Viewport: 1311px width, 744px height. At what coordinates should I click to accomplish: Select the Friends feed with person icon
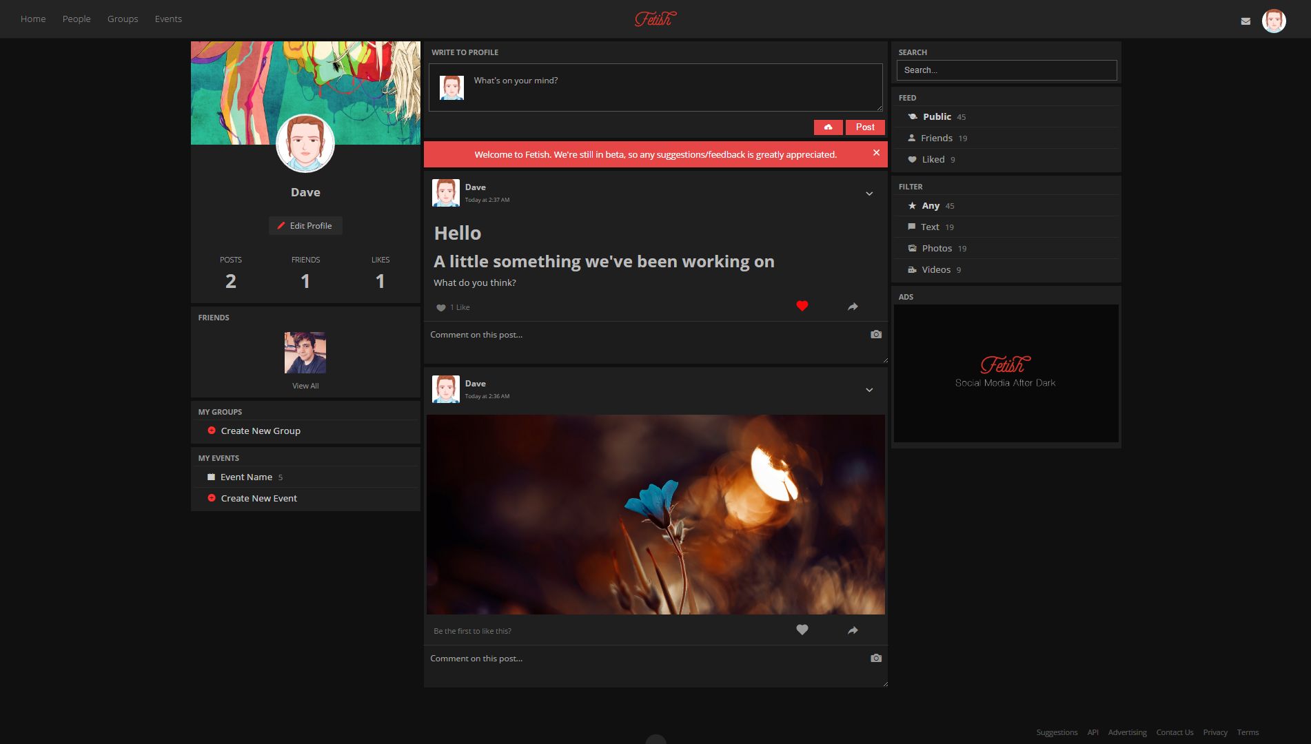(x=911, y=138)
